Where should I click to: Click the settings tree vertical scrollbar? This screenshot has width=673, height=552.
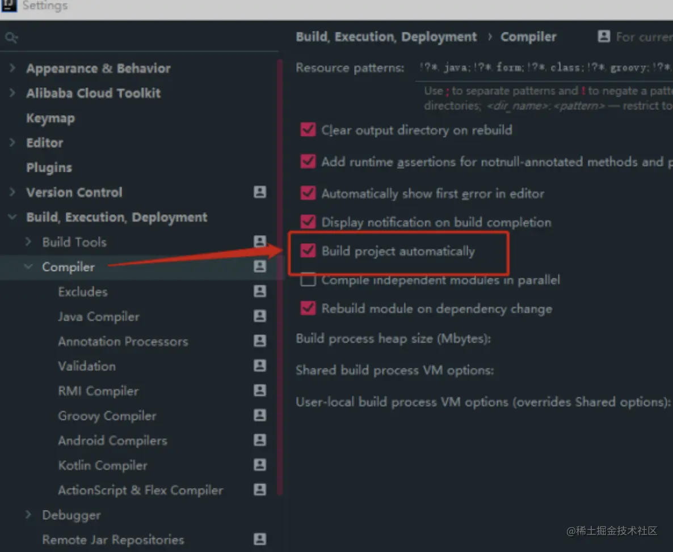280,277
